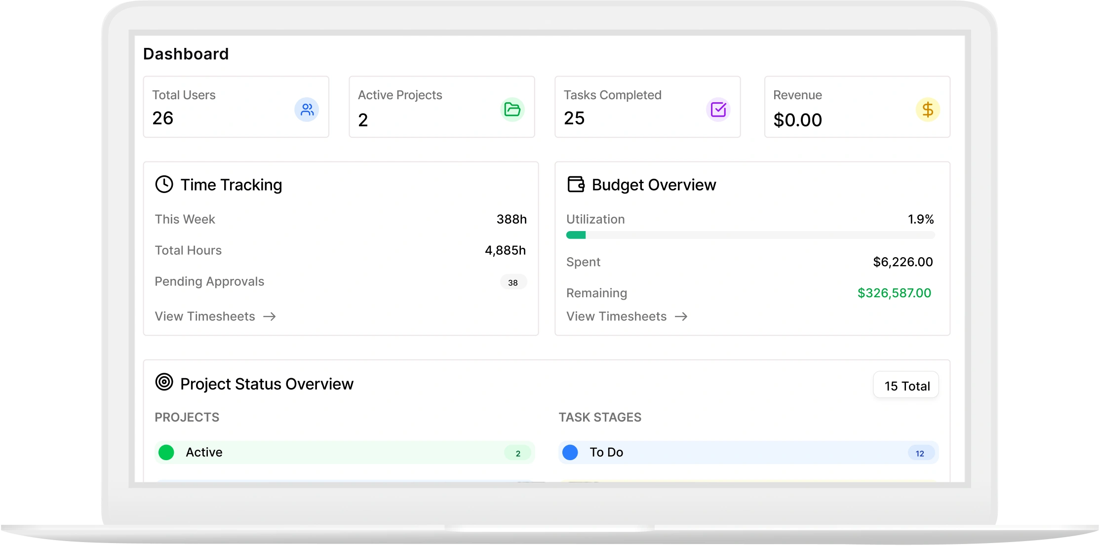Click the Active Projects folder icon
1100x549 pixels.
point(512,110)
